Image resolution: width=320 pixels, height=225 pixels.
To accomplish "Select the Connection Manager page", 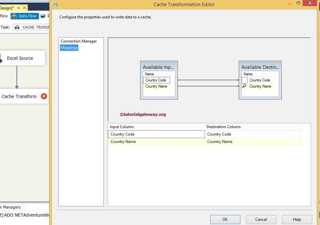I will [x=79, y=41].
